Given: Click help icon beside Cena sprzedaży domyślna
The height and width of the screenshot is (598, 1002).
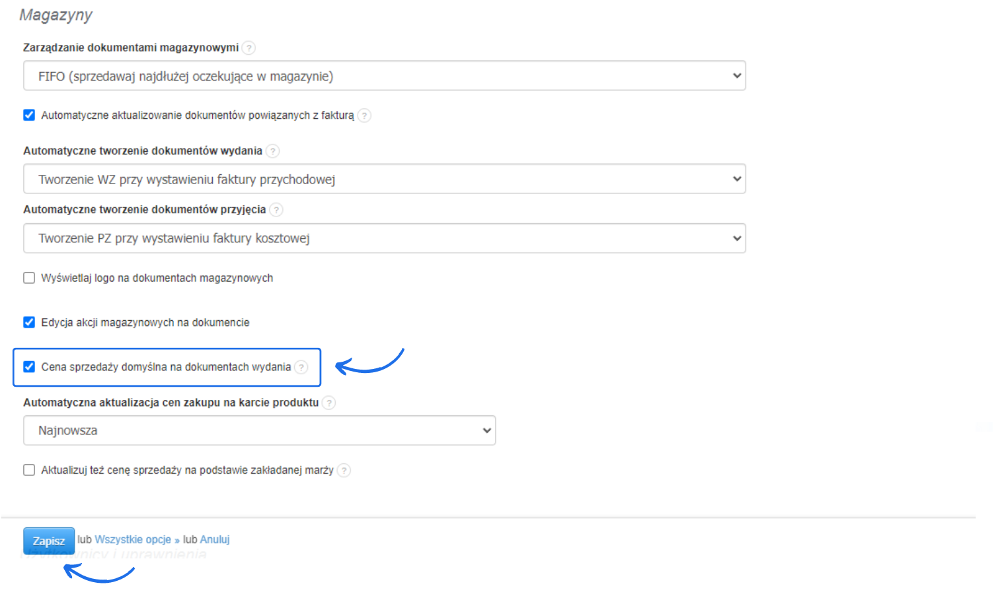Looking at the screenshot, I should tap(301, 367).
